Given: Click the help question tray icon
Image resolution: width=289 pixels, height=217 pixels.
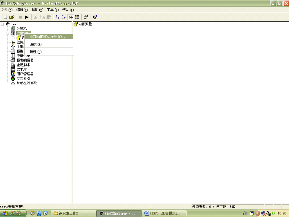Looking at the screenshot, I should [x=252, y=213].
